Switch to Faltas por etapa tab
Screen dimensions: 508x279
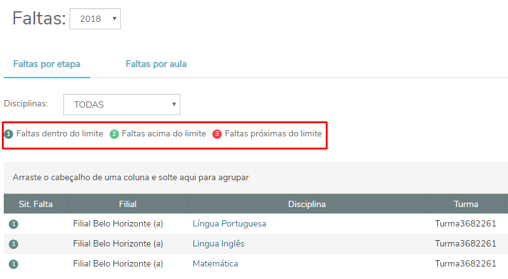point(48,64)
